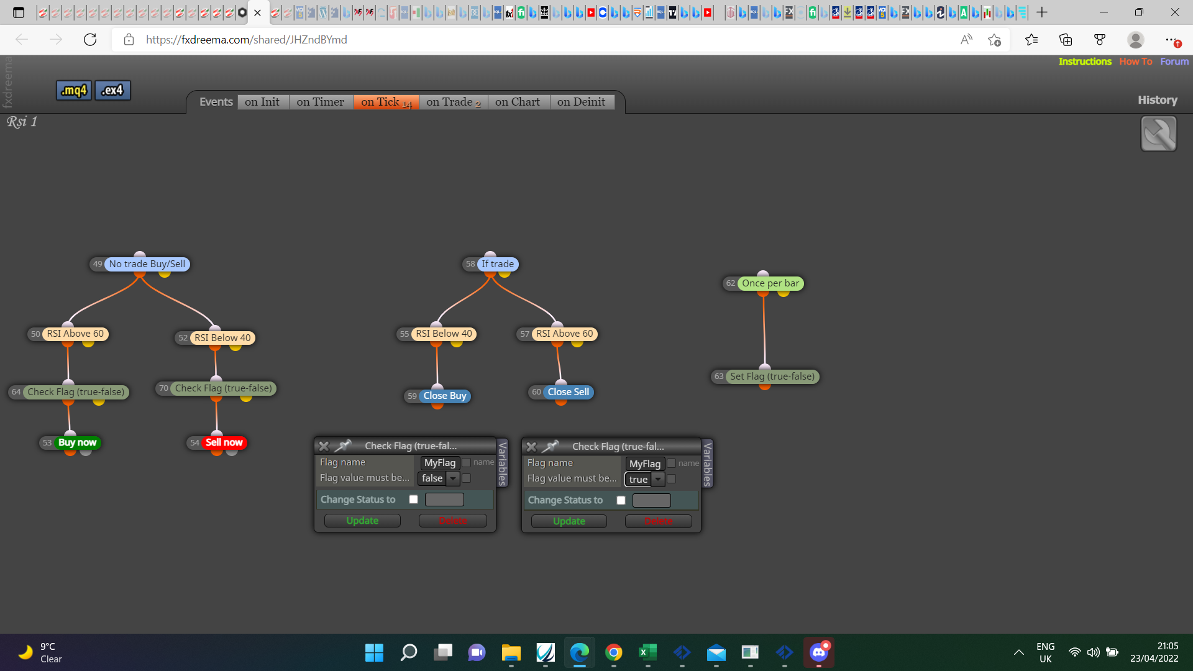Tick right panel Change Status to checkbox
1193x671 pixels.
(621, 500)
